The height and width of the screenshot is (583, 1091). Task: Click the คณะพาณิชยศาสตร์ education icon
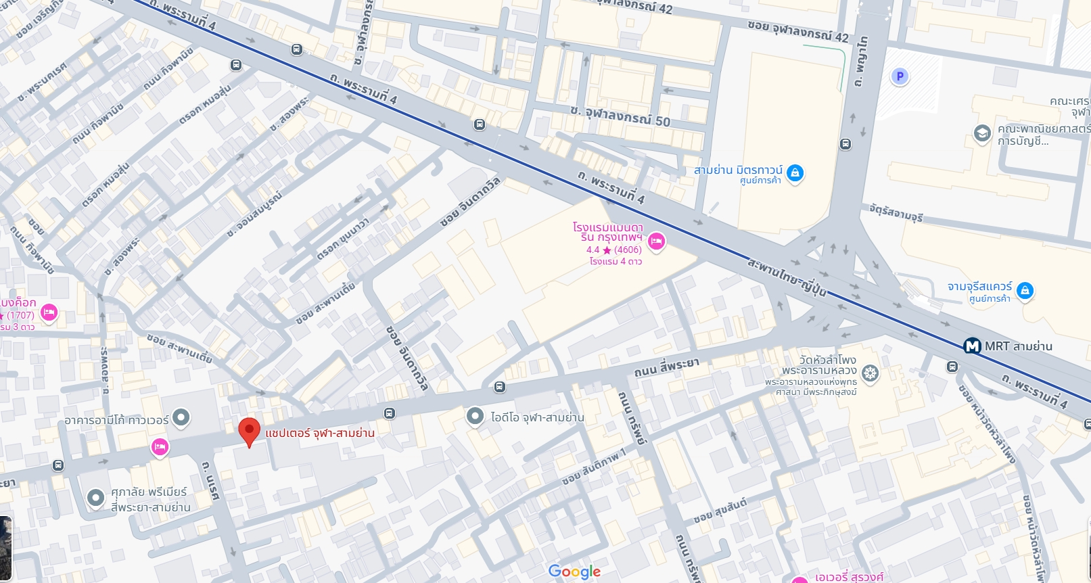click(x=982, y=134)
